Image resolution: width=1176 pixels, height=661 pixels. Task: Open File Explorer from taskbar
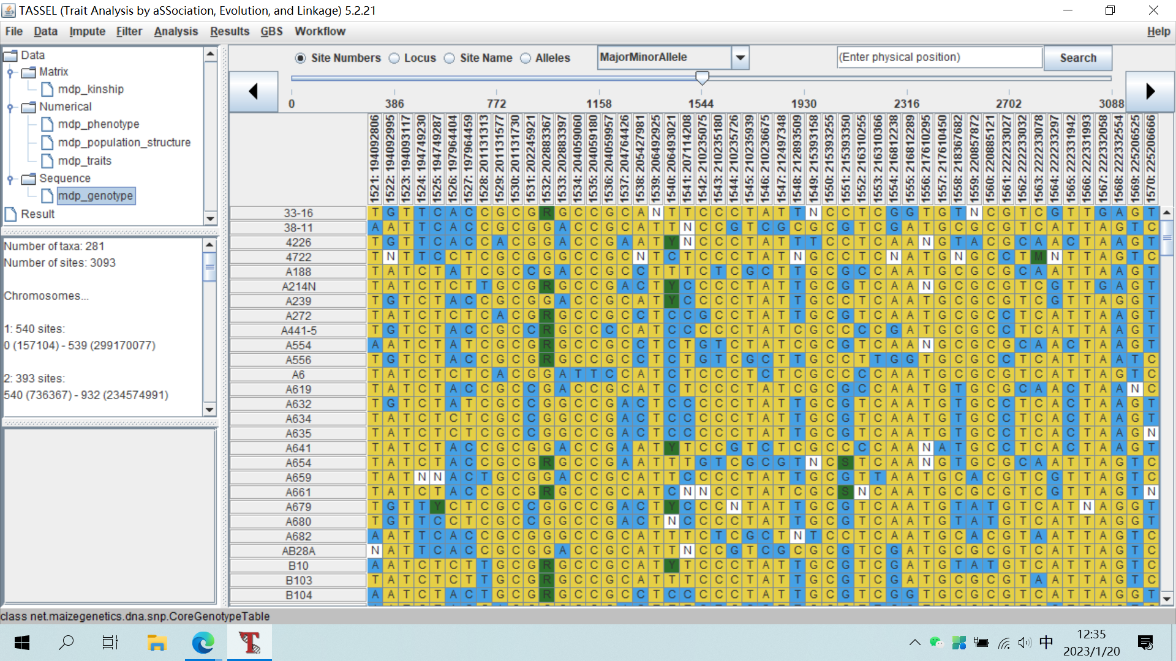[157, 643]
